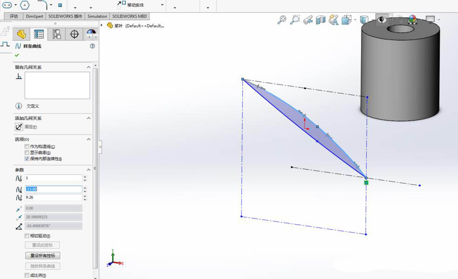
Task: Open the Display Style dropdown arrow
Action: (371, 20)
